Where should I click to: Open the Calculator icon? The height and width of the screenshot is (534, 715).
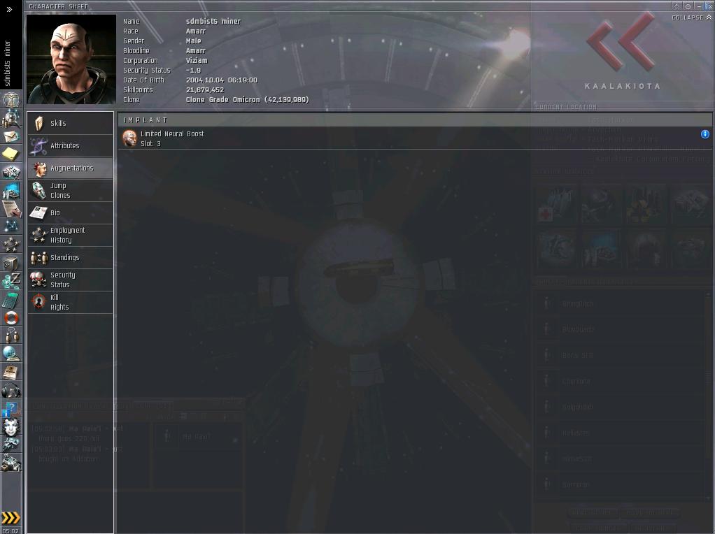point(10,299)
